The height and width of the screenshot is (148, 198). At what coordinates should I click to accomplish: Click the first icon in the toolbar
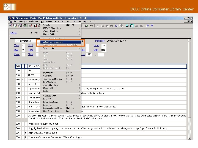[10, 26]
